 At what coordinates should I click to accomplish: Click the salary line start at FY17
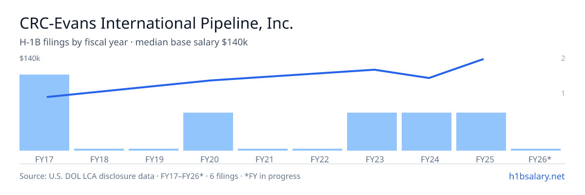[47, 97]
